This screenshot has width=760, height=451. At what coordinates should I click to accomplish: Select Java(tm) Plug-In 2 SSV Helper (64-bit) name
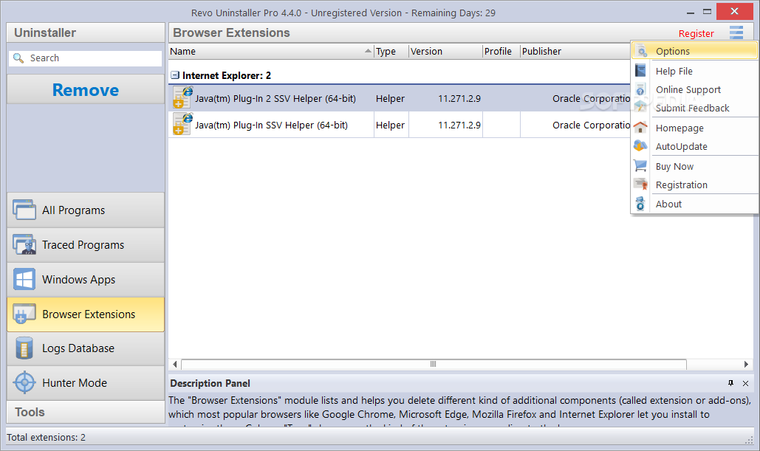275,98
